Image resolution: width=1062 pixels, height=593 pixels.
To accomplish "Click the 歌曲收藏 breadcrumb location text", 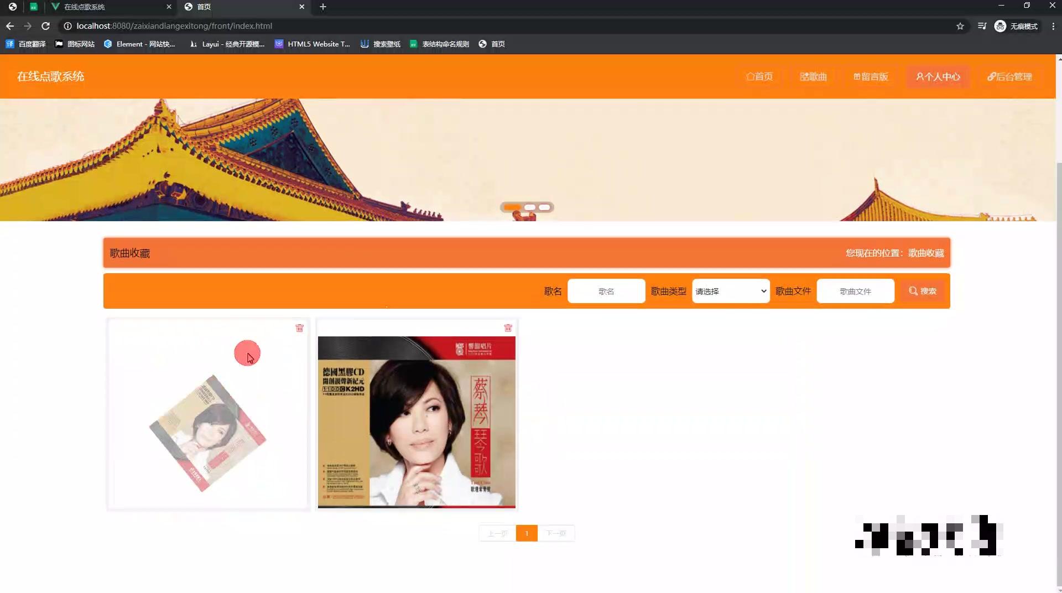I will pyautogui.click(x=926, y=253).
